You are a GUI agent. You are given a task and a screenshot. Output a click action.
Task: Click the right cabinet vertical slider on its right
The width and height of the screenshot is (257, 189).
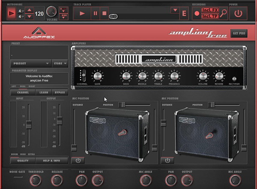tap(244, 148)
